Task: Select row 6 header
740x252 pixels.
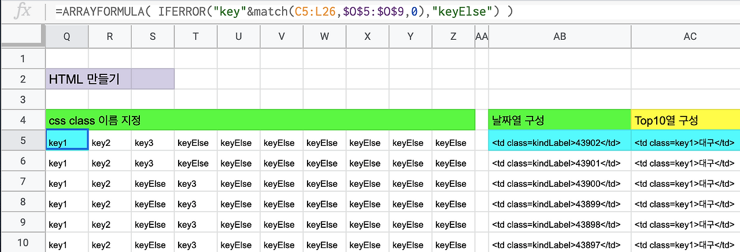Action: (x=23, y=161)
